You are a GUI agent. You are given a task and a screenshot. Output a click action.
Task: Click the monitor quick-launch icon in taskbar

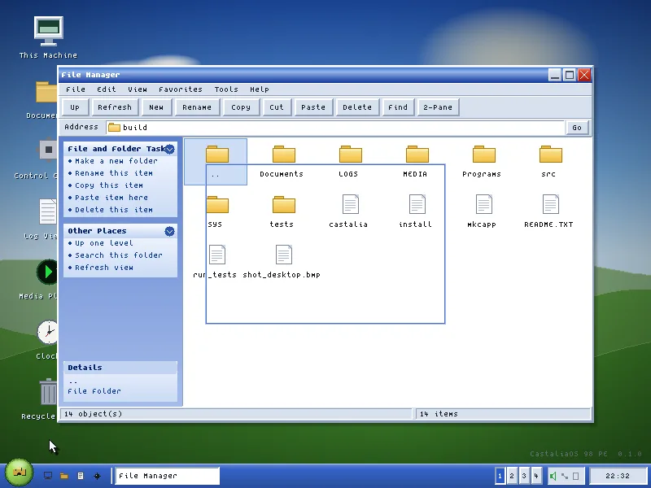[48, 476]
